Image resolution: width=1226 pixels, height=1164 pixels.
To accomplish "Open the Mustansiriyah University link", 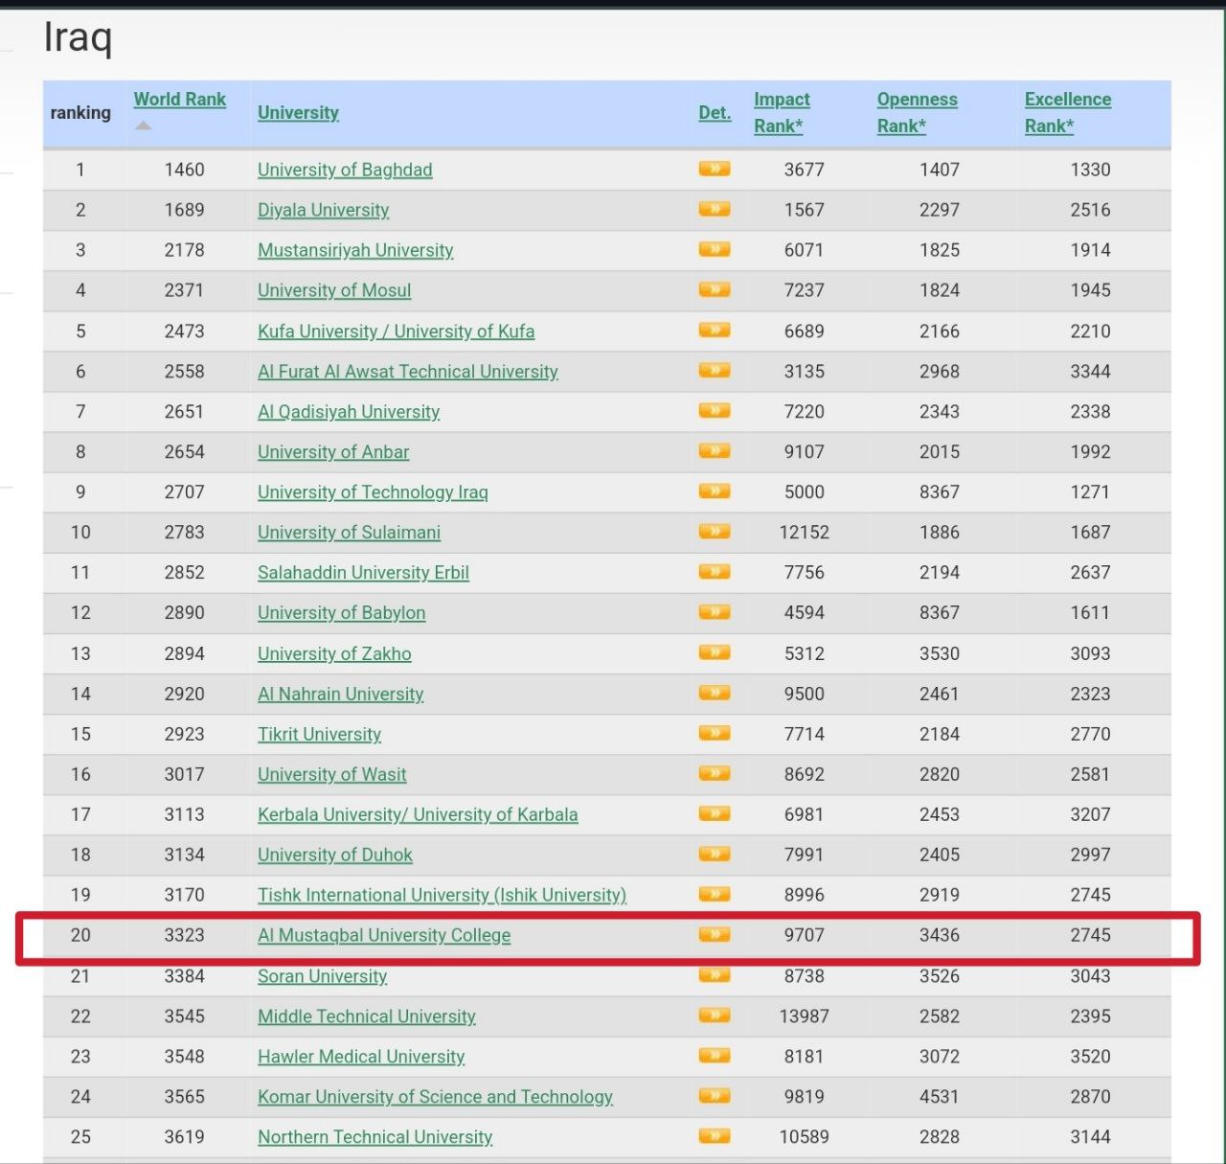I will pyautogui.click(x=354, y=250).
